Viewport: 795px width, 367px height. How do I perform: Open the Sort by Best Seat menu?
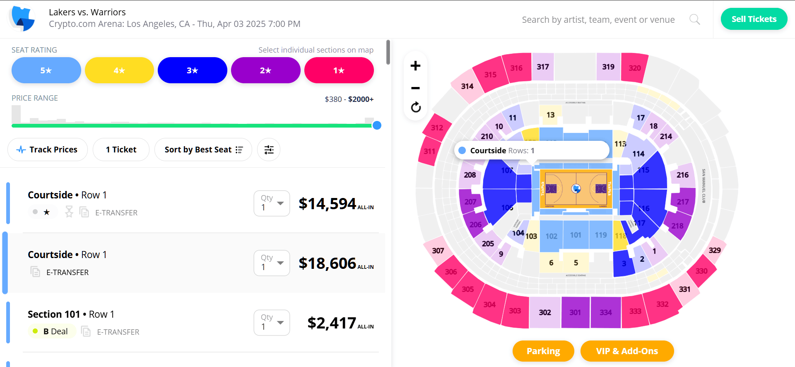point(203,150)
